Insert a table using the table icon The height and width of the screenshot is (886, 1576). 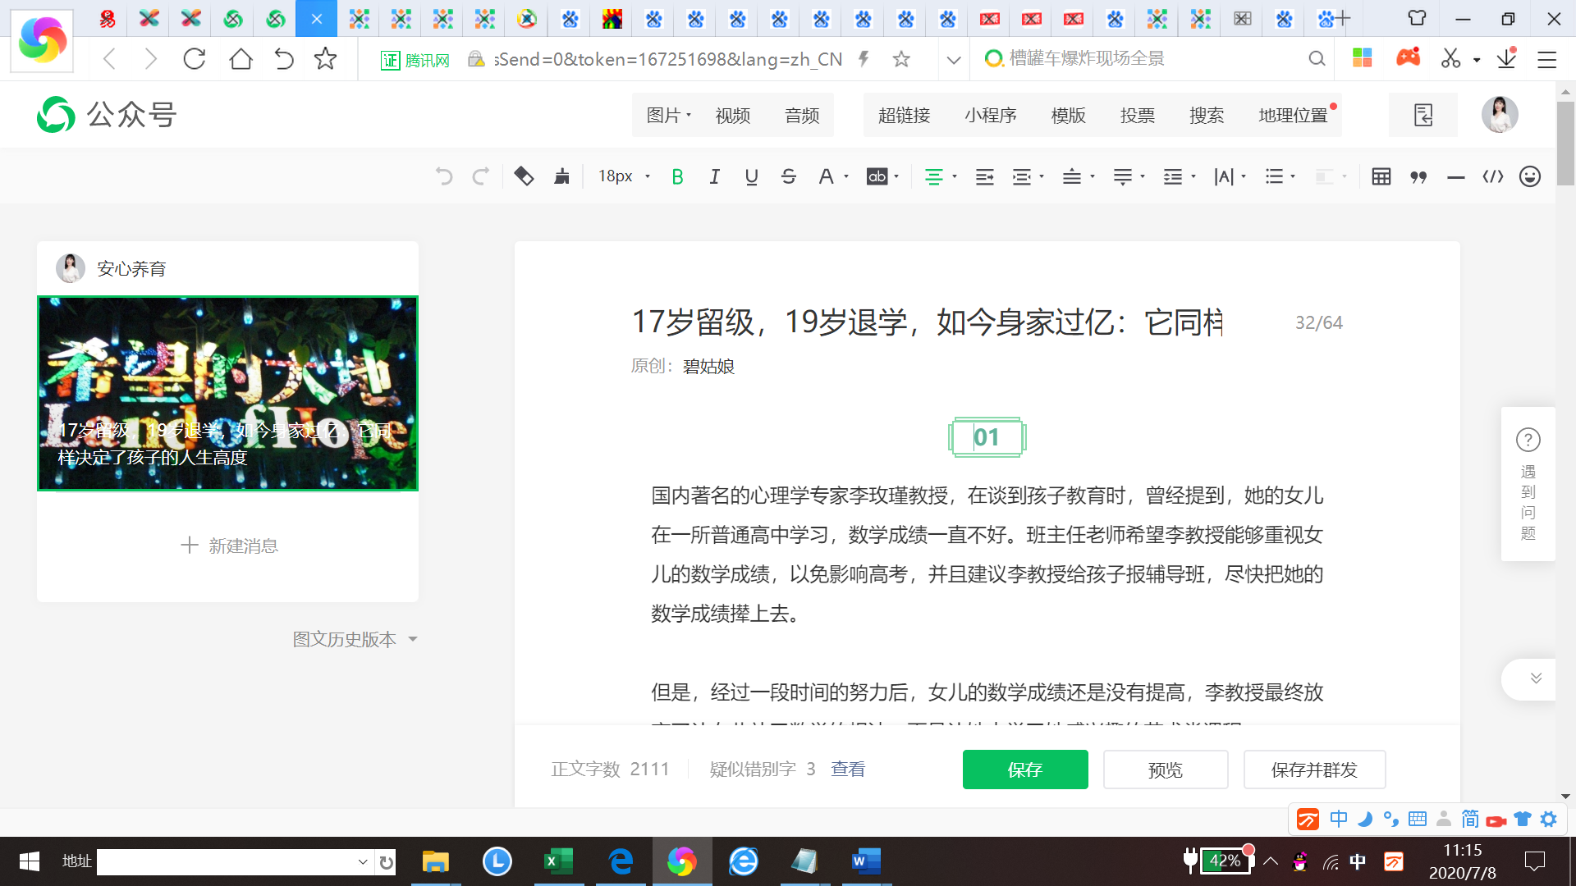(x=1381, y=176)
